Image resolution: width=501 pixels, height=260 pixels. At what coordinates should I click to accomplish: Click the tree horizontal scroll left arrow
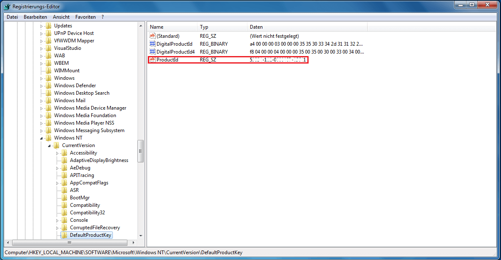tap(7, 243)
